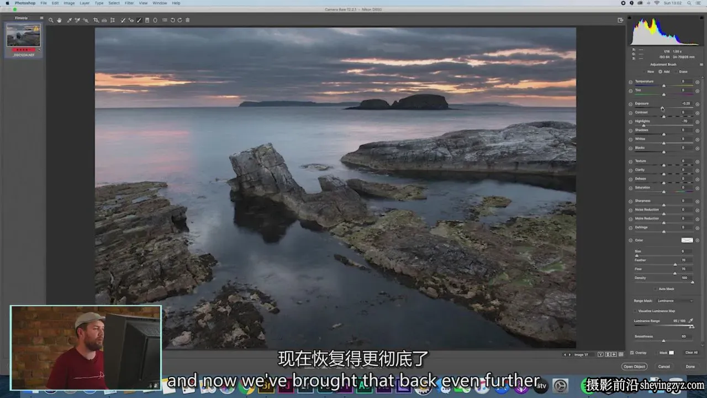Select the Erase brush radio button
This screenshot has width=707, height=398.
pyautogui.click(x=676, y=71)
